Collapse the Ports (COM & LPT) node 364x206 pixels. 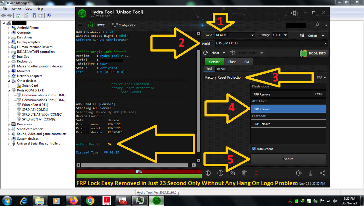click(9, 90)
